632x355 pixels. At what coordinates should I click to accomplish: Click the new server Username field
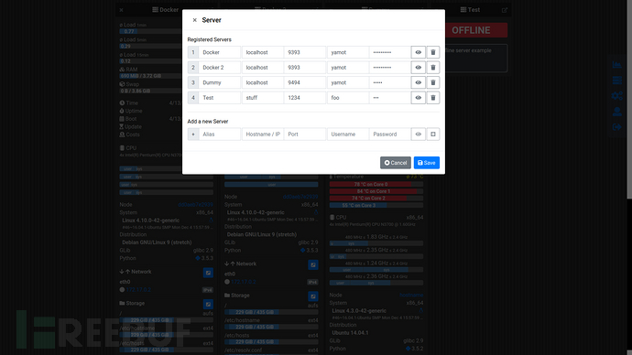coord(348,134)
